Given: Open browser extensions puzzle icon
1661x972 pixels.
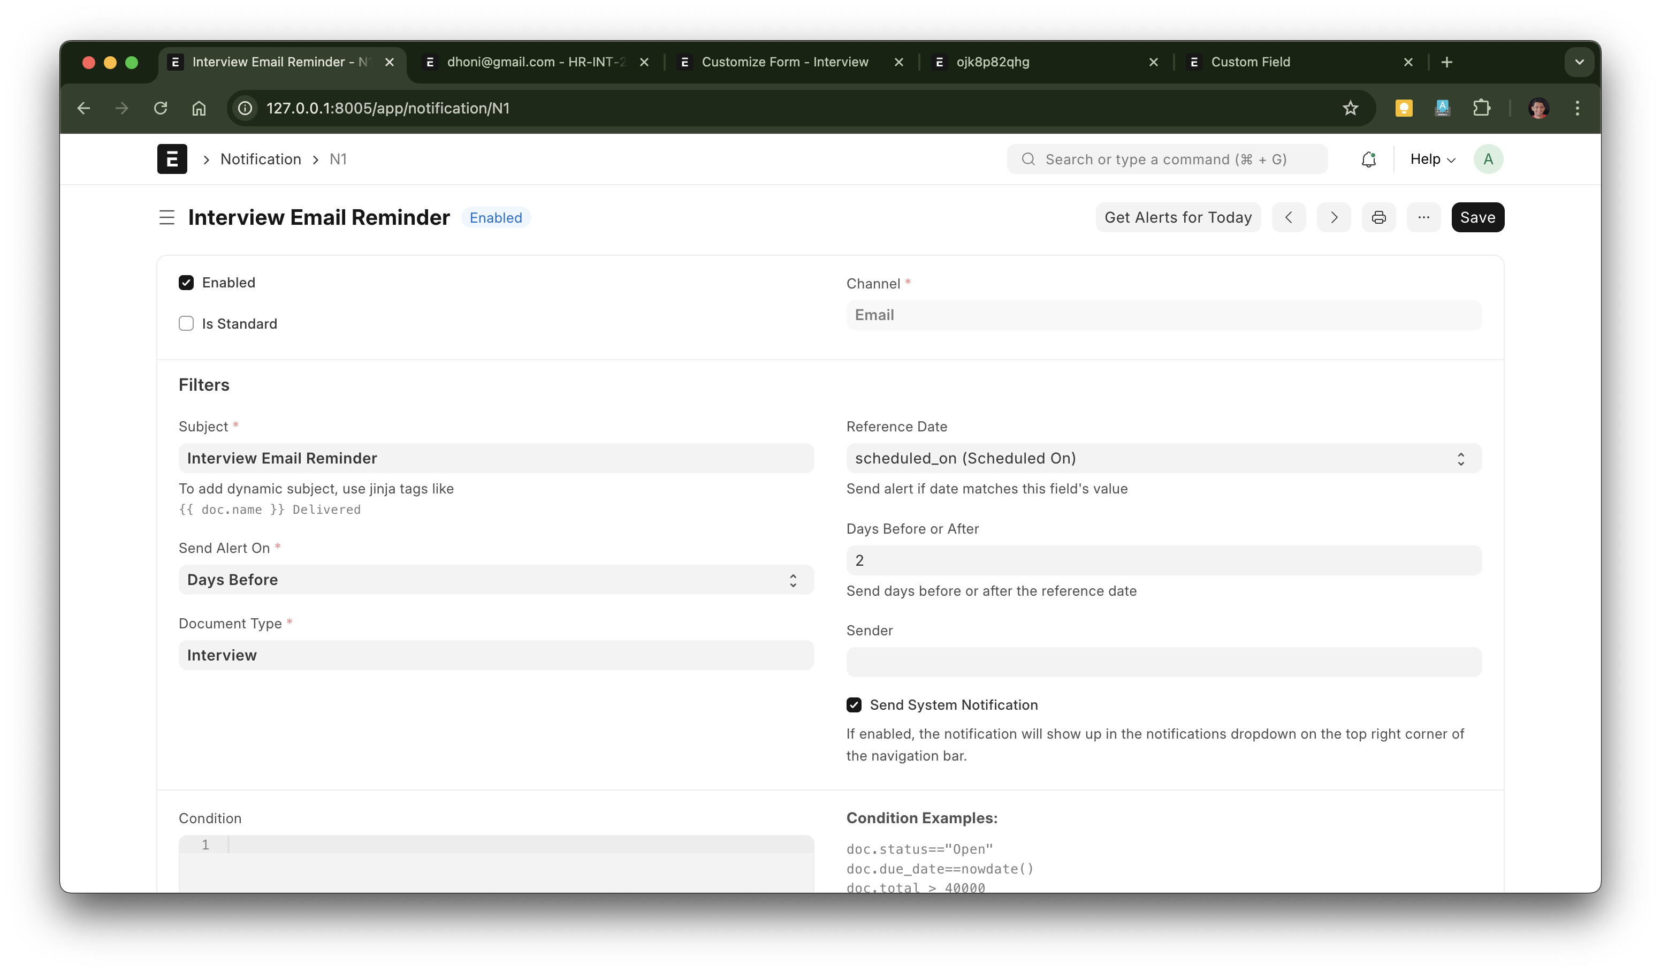Looking at the screenshot, I should pyautogui.click(x=1481, y=108).
